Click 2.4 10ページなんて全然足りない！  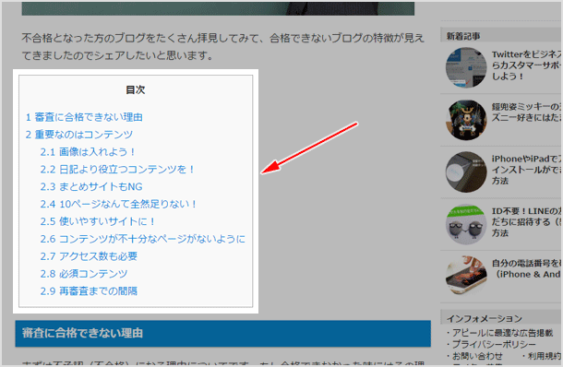point(118,204)
